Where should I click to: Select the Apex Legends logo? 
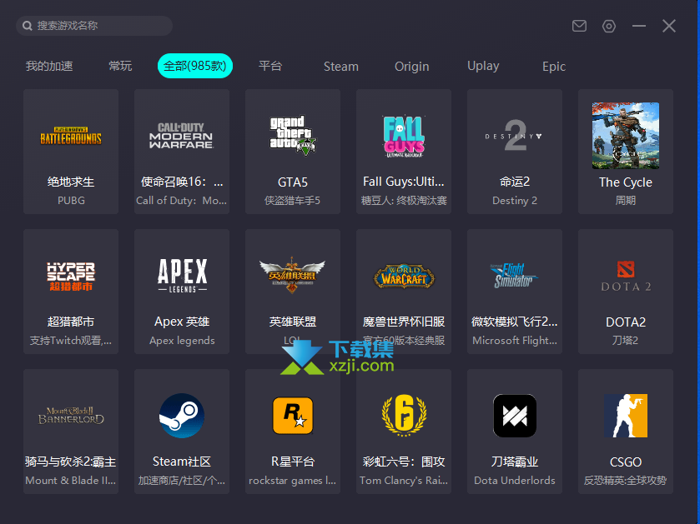pyautogui.click(x=182, y=276)
